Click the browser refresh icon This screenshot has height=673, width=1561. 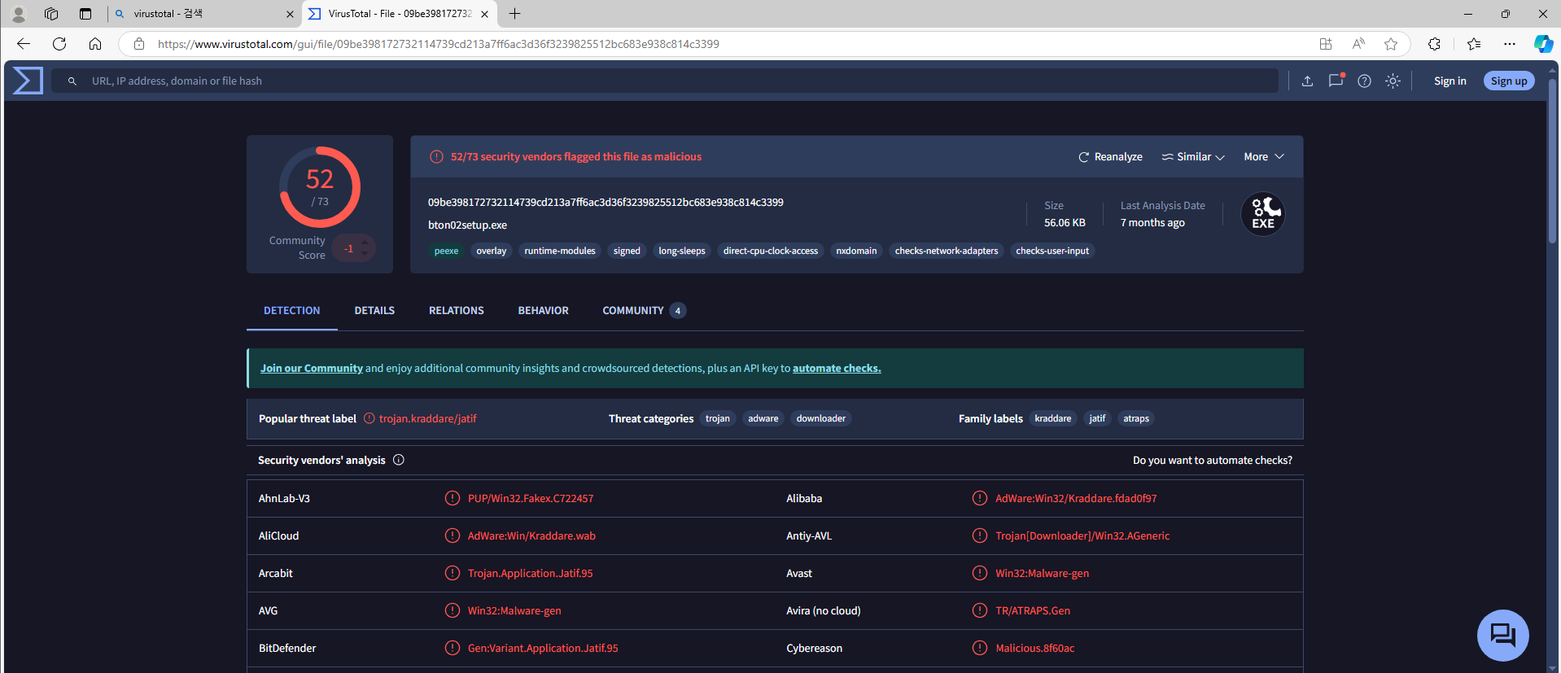(59, 44)
